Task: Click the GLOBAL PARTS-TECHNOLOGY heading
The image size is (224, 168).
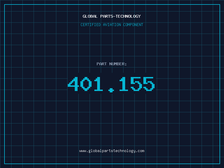Action: 112,16
